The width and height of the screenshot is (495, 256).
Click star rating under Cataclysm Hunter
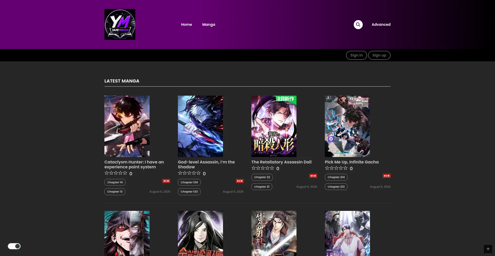pyautogui.click(x=116, y=173)
